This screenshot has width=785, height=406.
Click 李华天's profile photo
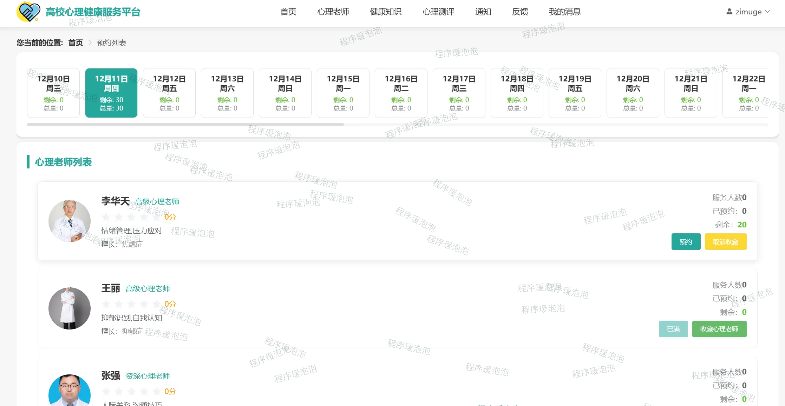pos(70,221)
